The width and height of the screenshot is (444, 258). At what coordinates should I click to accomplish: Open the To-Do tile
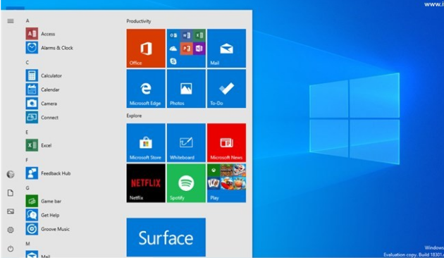coord(226,89)
